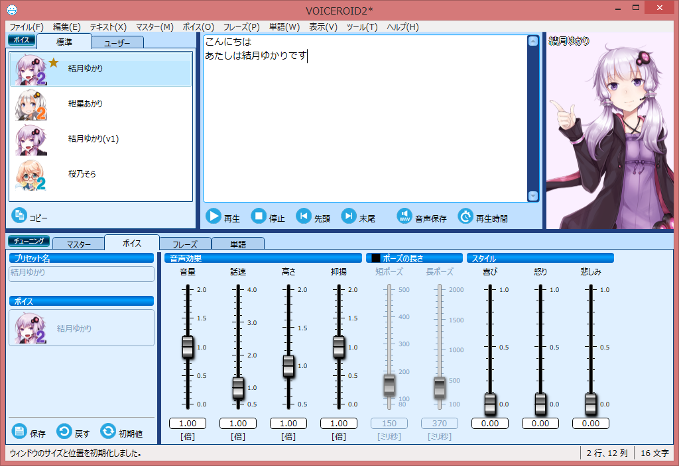Open the ファイル(F) menu
Viewport: 679px width, 466px height.
tap(27, 26)
